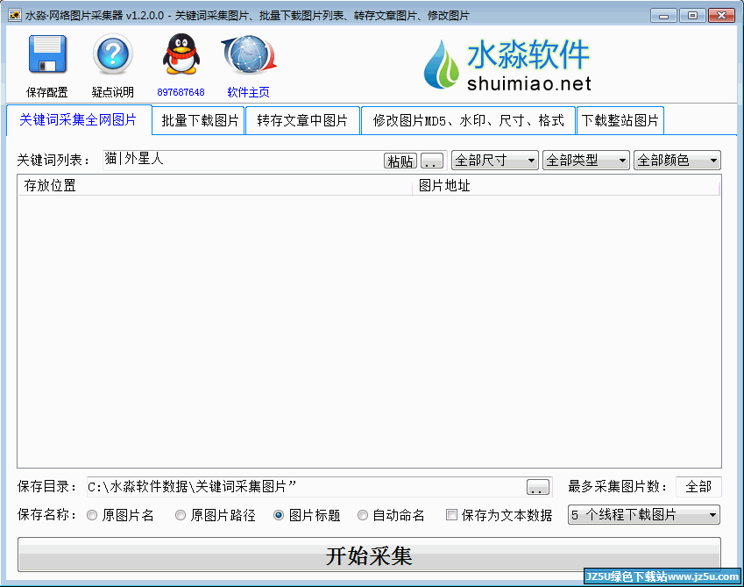
Task: Select the original image path radio option
Action: [x=181, y=516]
